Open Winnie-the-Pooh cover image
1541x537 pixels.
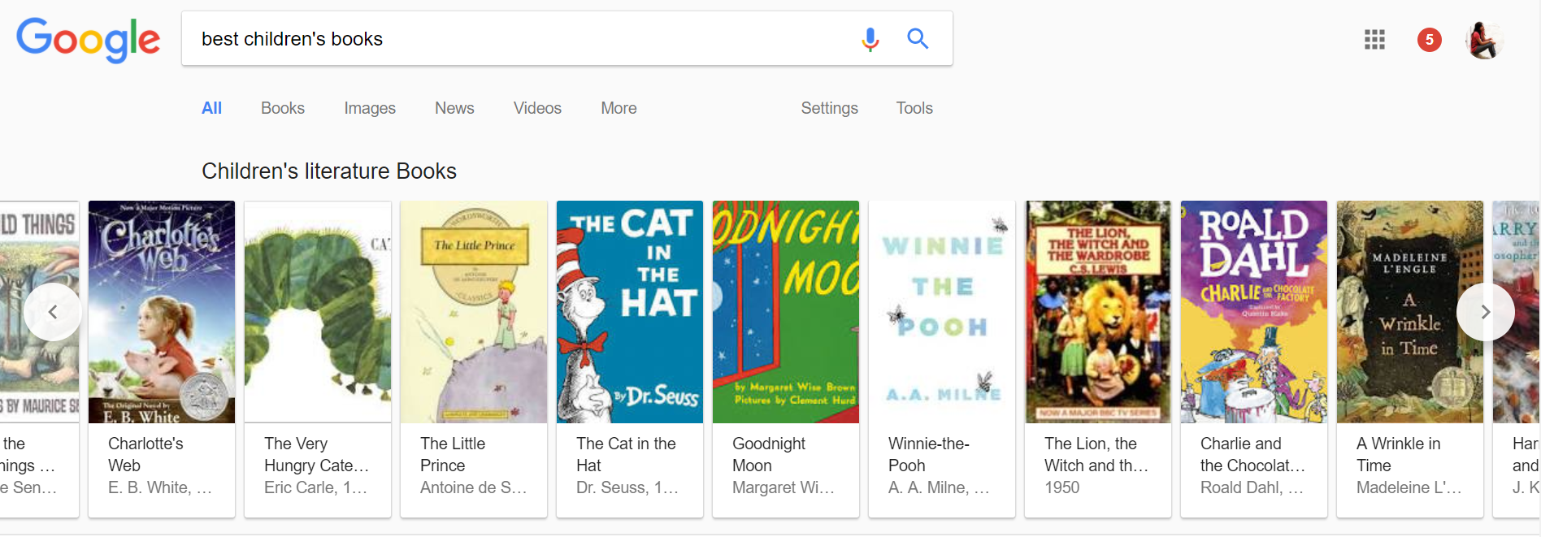pos(942,312)
